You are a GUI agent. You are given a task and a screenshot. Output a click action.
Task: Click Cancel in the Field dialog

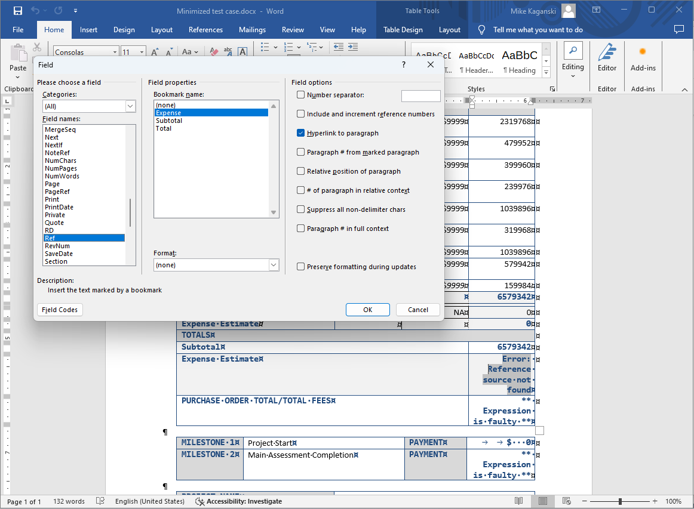click(x=418, y=310)
